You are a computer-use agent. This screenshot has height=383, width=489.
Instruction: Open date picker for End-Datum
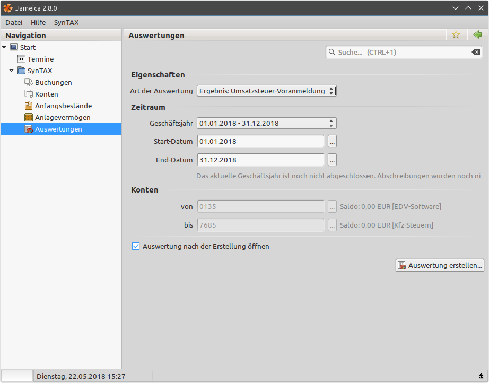tap(332, 160)
